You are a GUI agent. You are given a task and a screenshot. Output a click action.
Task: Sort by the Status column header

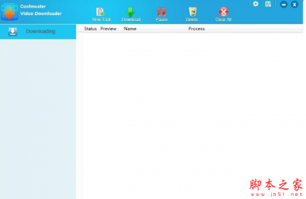pos(90,29)
